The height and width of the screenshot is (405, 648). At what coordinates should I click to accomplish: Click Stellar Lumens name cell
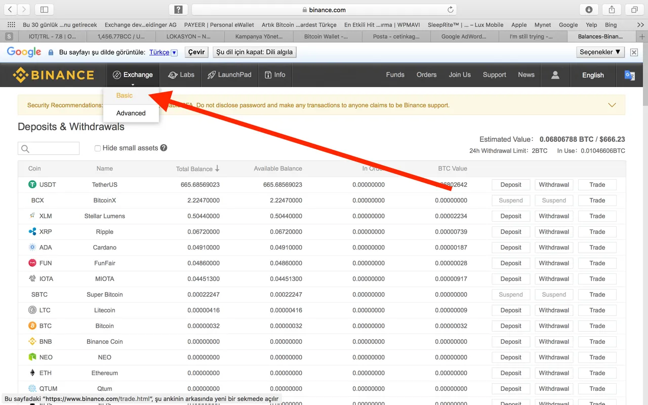[x=105, y=216]
